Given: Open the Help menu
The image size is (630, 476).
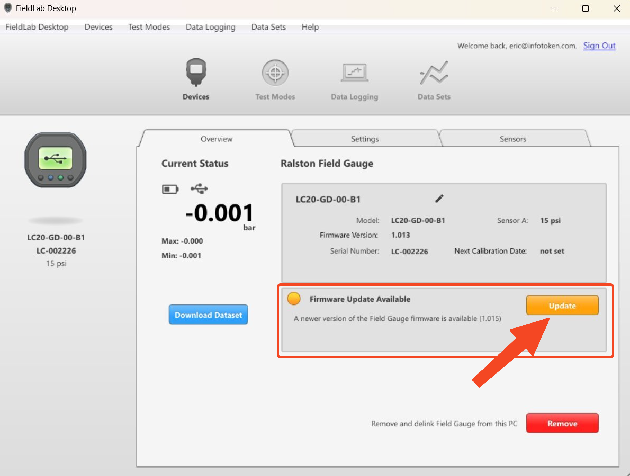Looking at the screenshot, I should click(310, 27).
